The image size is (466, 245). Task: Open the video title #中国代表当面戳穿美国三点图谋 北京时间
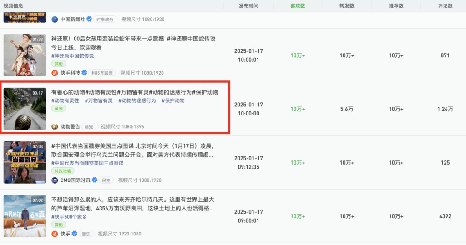(132, 150)
